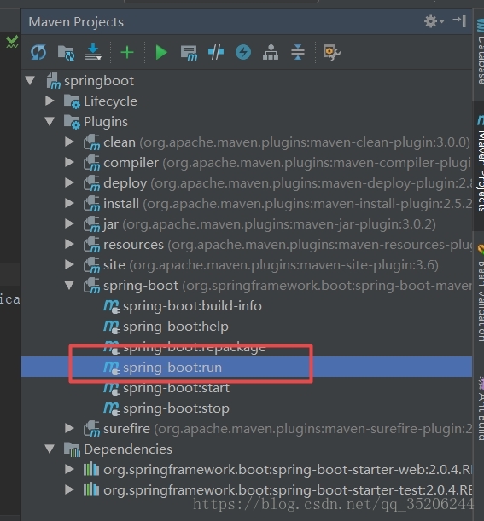
Task: Open Maven settings wrench icon
Action: click(331, 52)
